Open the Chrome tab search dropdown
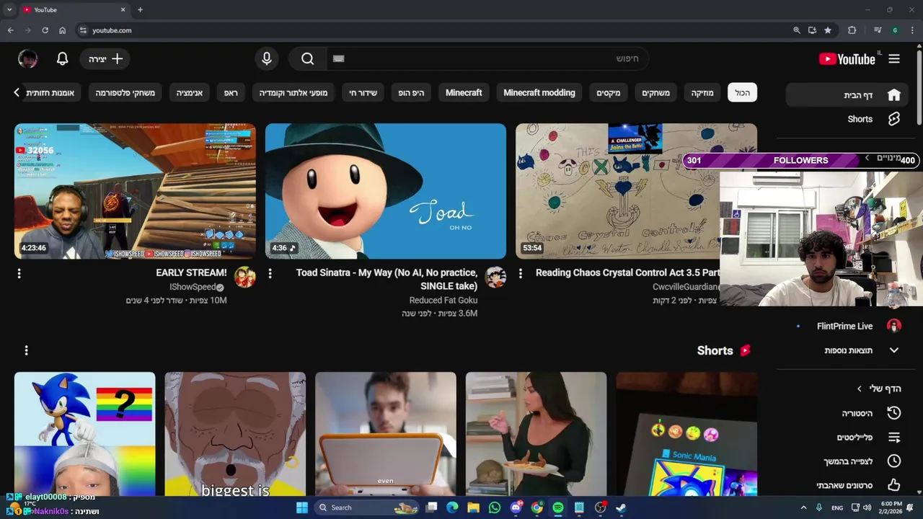This screenshot has height=519, width=923. 9,9
